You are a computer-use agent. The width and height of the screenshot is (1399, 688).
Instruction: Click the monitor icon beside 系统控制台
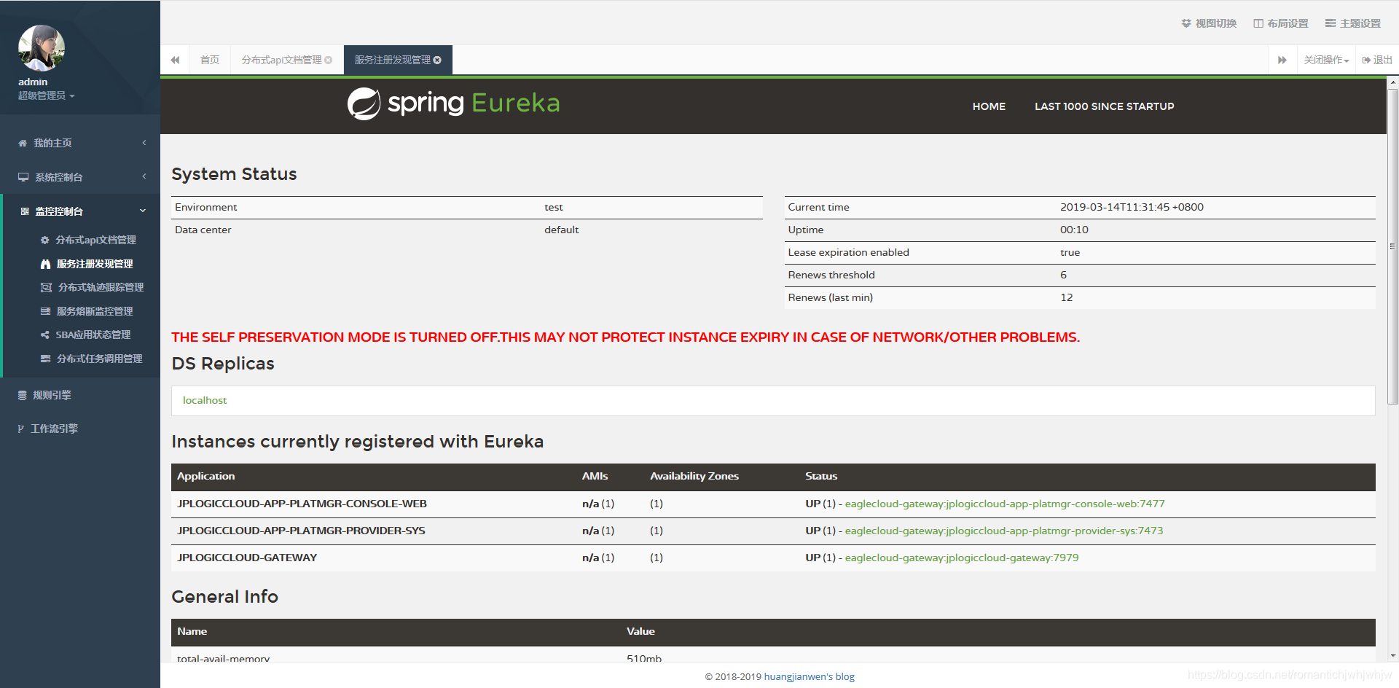pyautogui.click(x=23, y=177)
